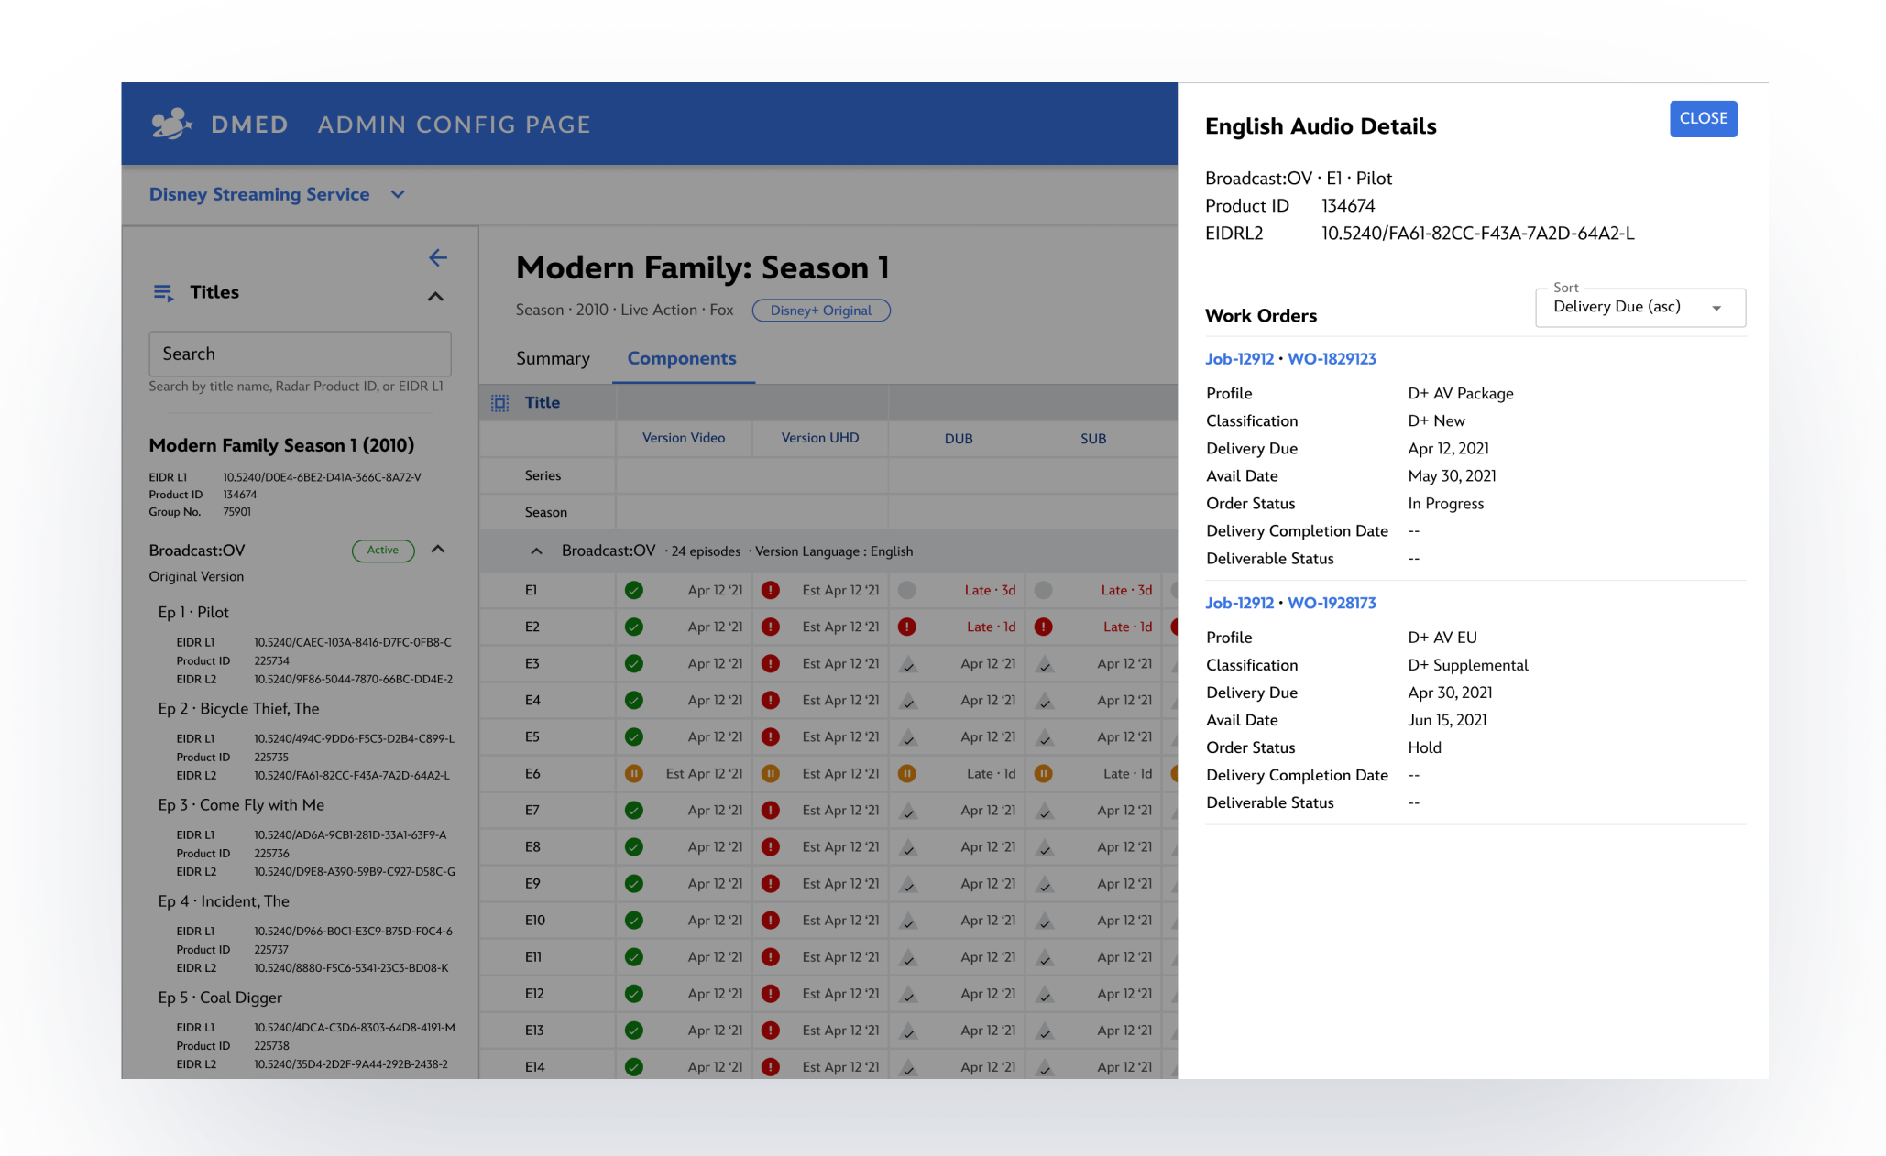Image resolution: width=1886 pixels, height=1156 pixels.
Task: Click the CLOSE button
Action: (x=1703, y=119)
